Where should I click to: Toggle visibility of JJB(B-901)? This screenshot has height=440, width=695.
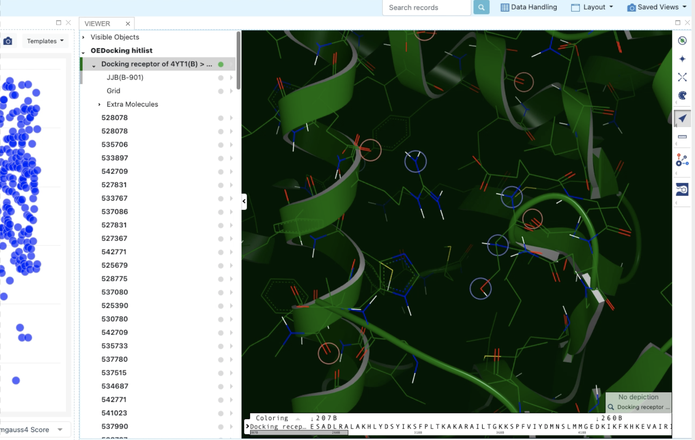[x=221, y=77]
